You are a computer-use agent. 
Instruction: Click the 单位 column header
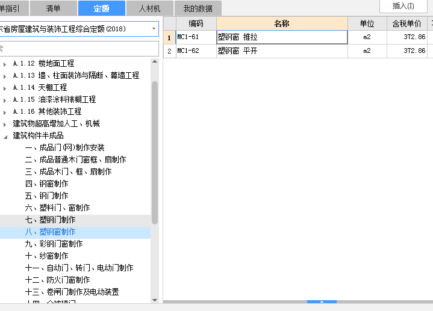coord(367,23)
